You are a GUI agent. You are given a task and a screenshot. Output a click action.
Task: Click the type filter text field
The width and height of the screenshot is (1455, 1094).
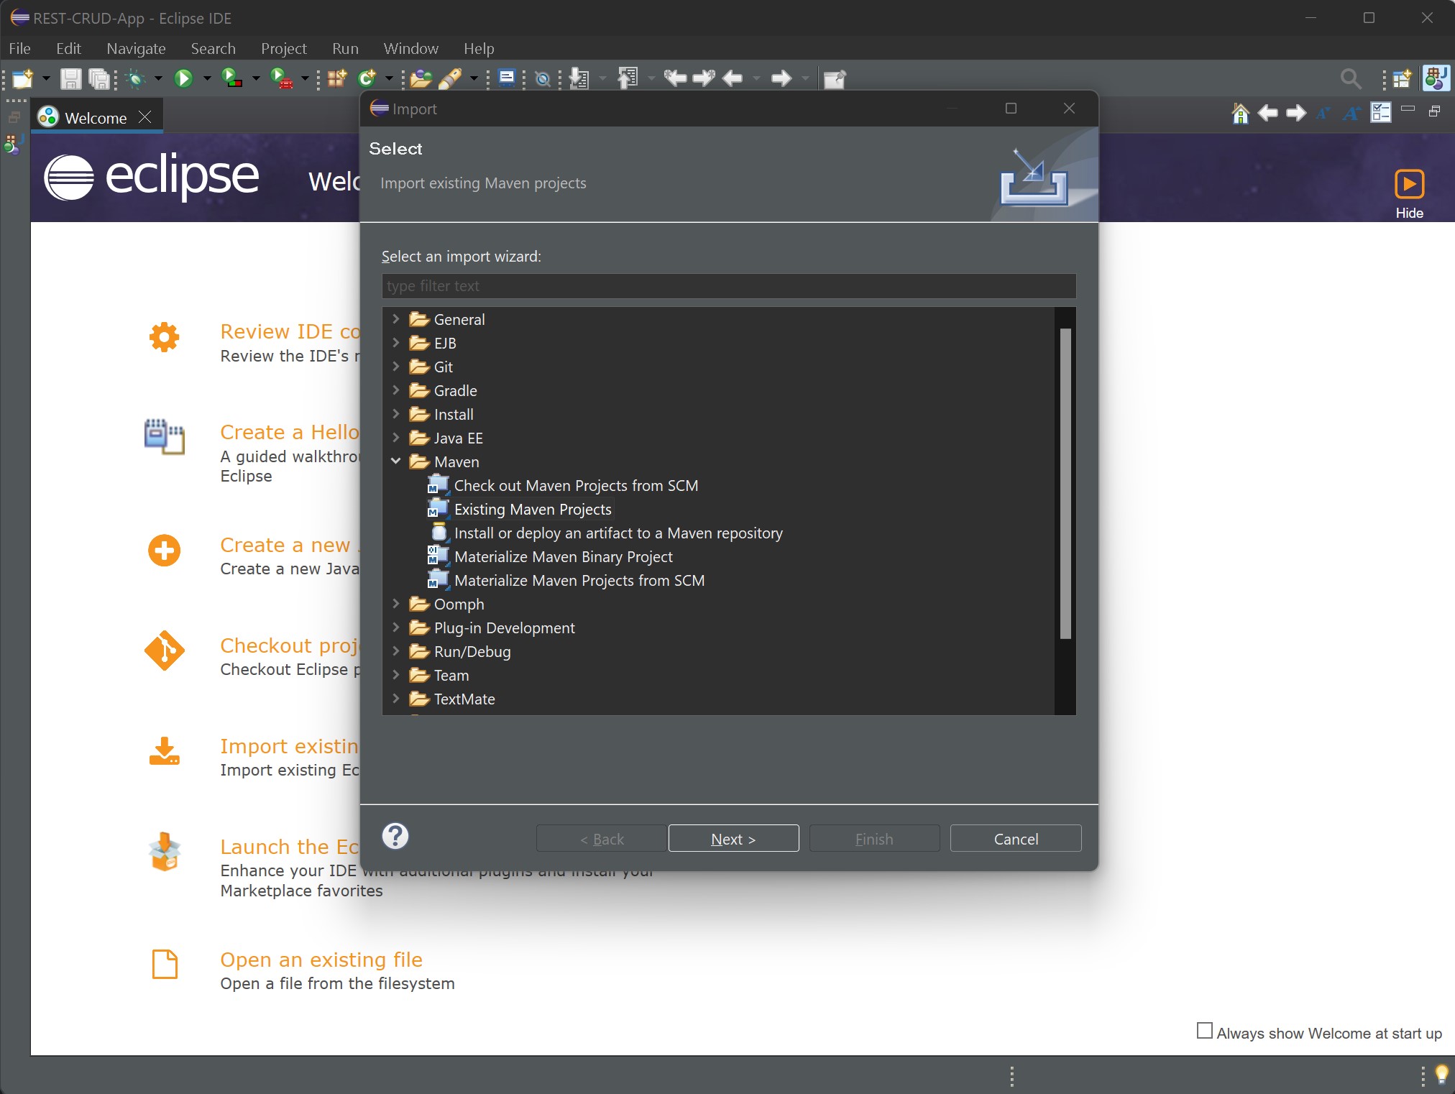(728, 285)
